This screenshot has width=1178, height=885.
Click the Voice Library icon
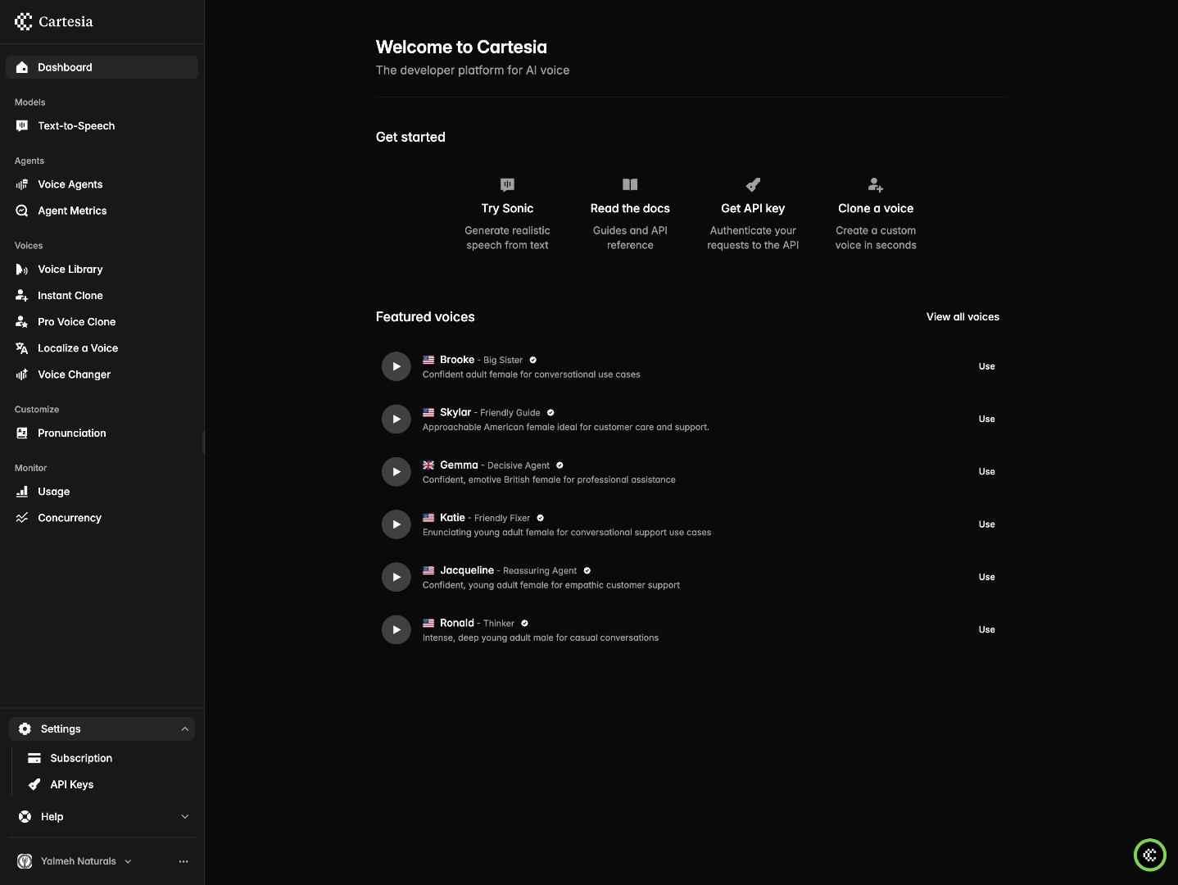click(x=22, y=269)
